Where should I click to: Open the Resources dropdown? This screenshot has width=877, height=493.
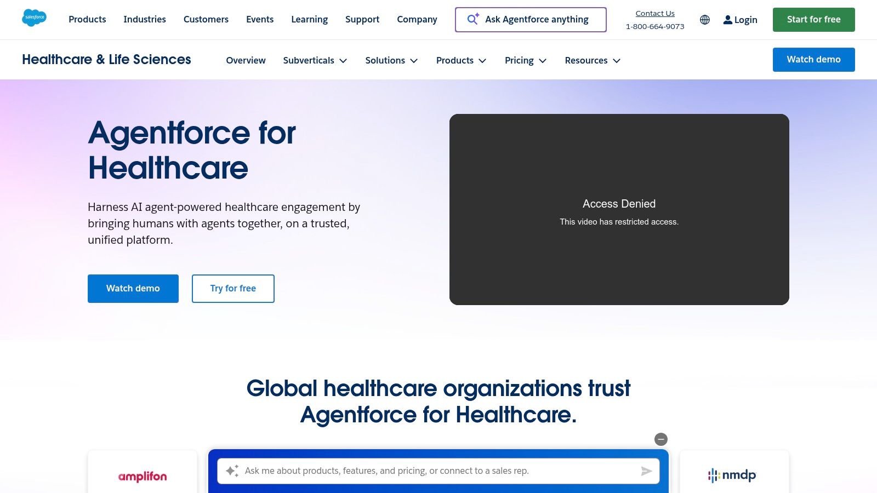(593, 60)
